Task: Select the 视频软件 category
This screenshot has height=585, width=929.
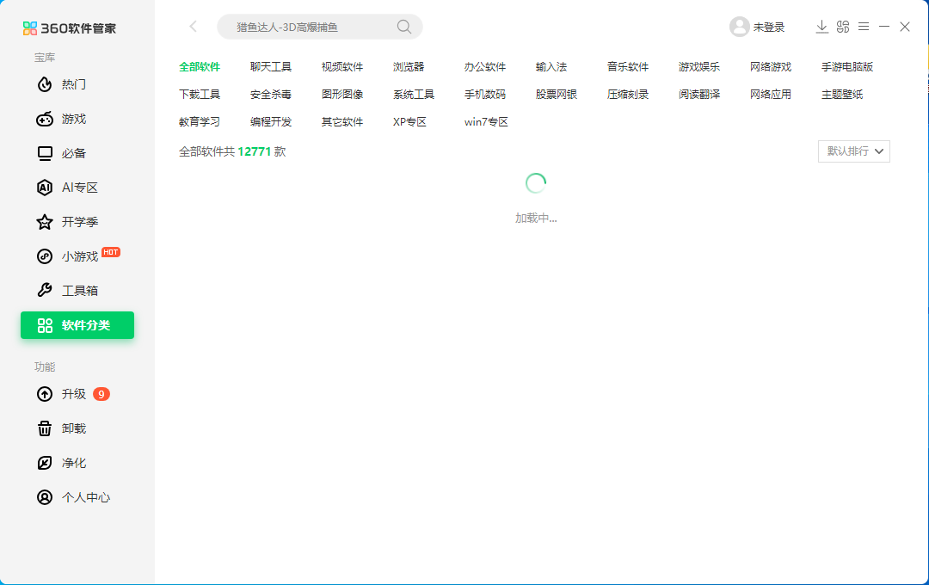Action: click(x=342, y=67)
